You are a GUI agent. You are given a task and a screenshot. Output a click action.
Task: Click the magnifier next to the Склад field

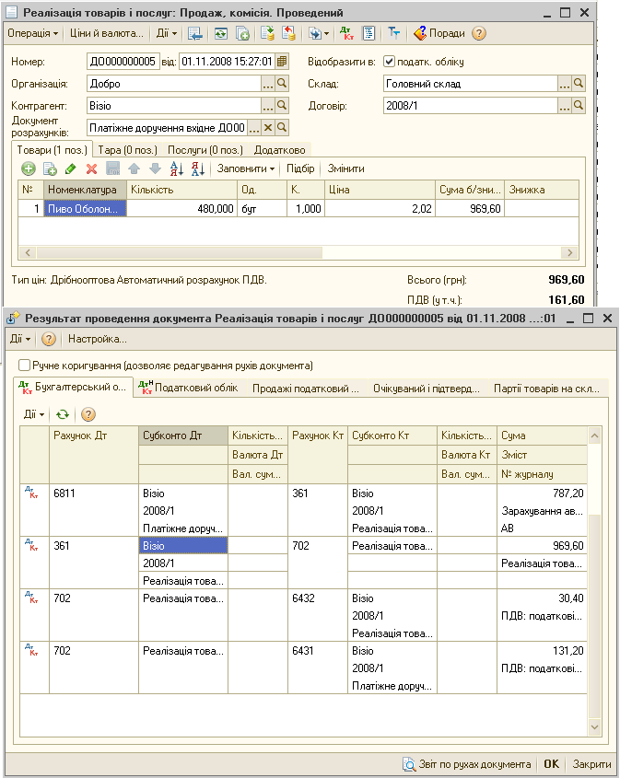(x=579, y=84)
